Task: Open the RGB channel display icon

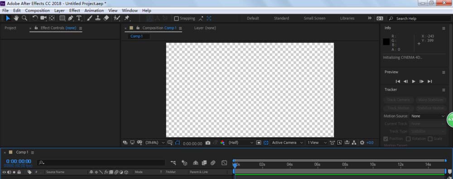Action: click(x=222, y=143)
